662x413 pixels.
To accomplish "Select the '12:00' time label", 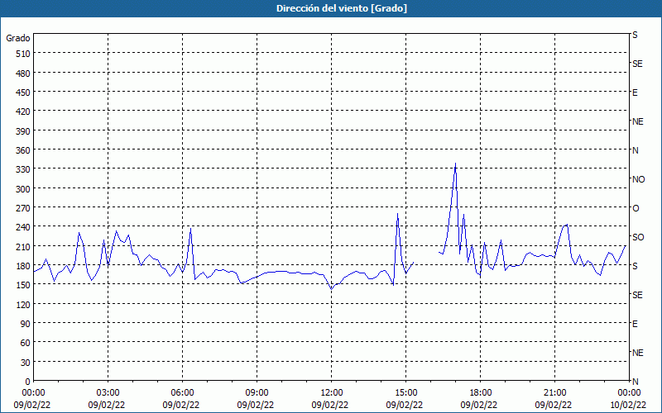I will click(332, 393).
